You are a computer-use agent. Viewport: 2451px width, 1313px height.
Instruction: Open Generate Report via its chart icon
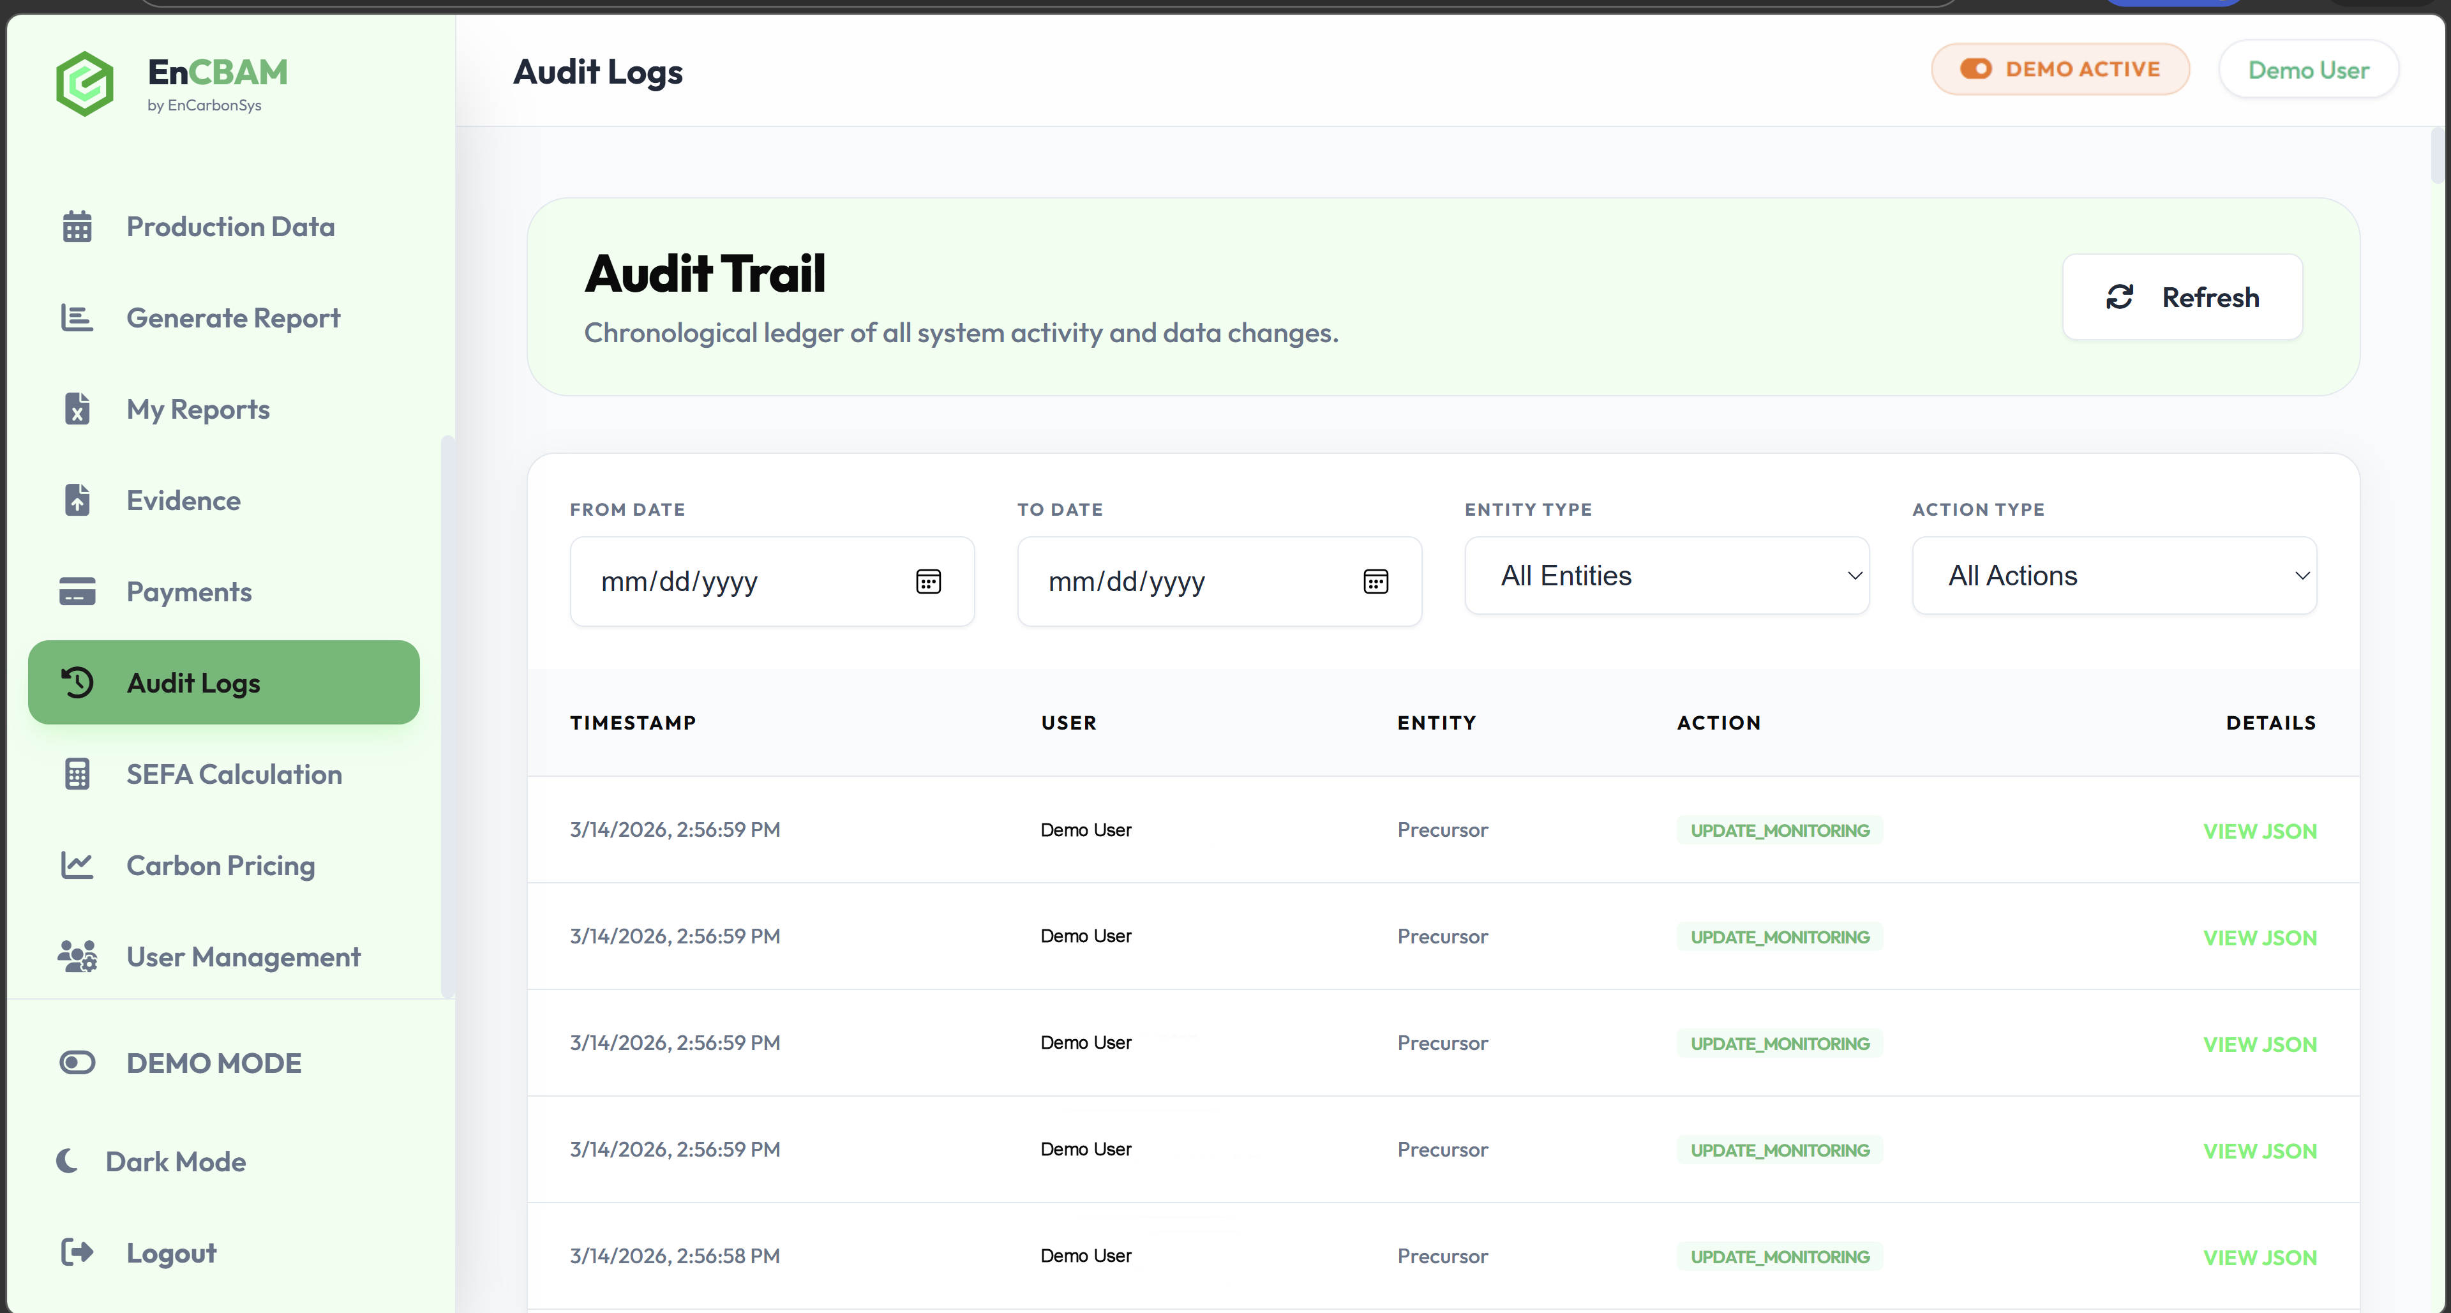77,317
